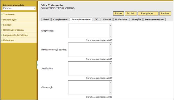Screen dimensions: 174x100
Task: Open search with Pesquisar button
Action: click(x=148, y=13)
